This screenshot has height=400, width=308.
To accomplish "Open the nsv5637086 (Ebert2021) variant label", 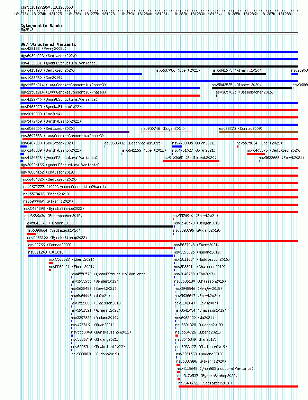I will (x=177, y=70).
